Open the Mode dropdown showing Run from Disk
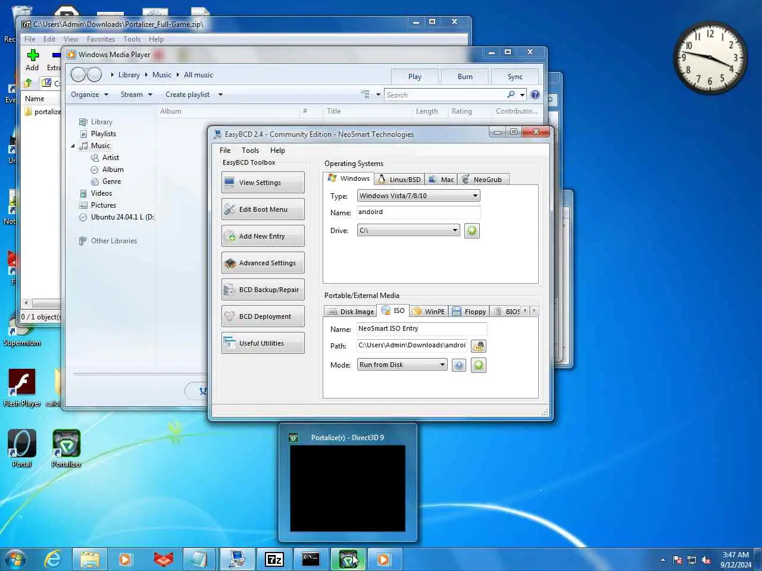The image size is (762, 571). click(x=402, y=365)
